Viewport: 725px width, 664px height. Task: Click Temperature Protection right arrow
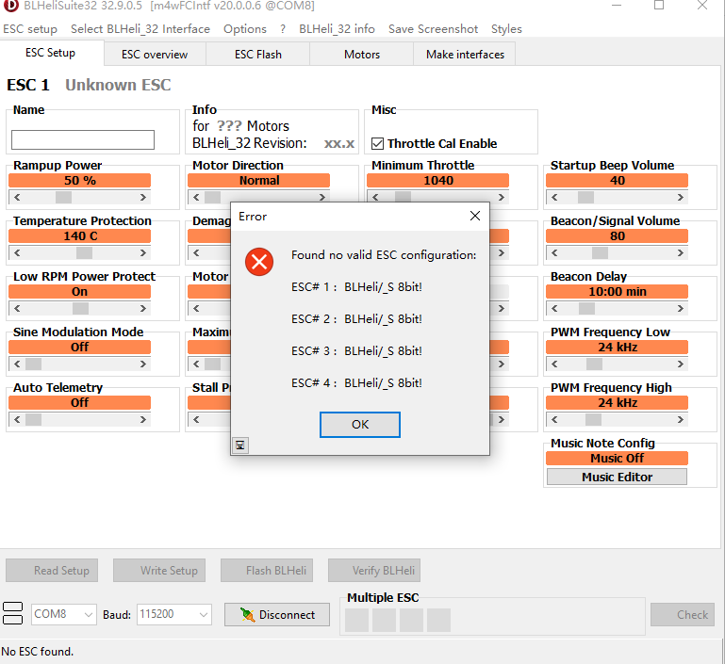[143, 252]
